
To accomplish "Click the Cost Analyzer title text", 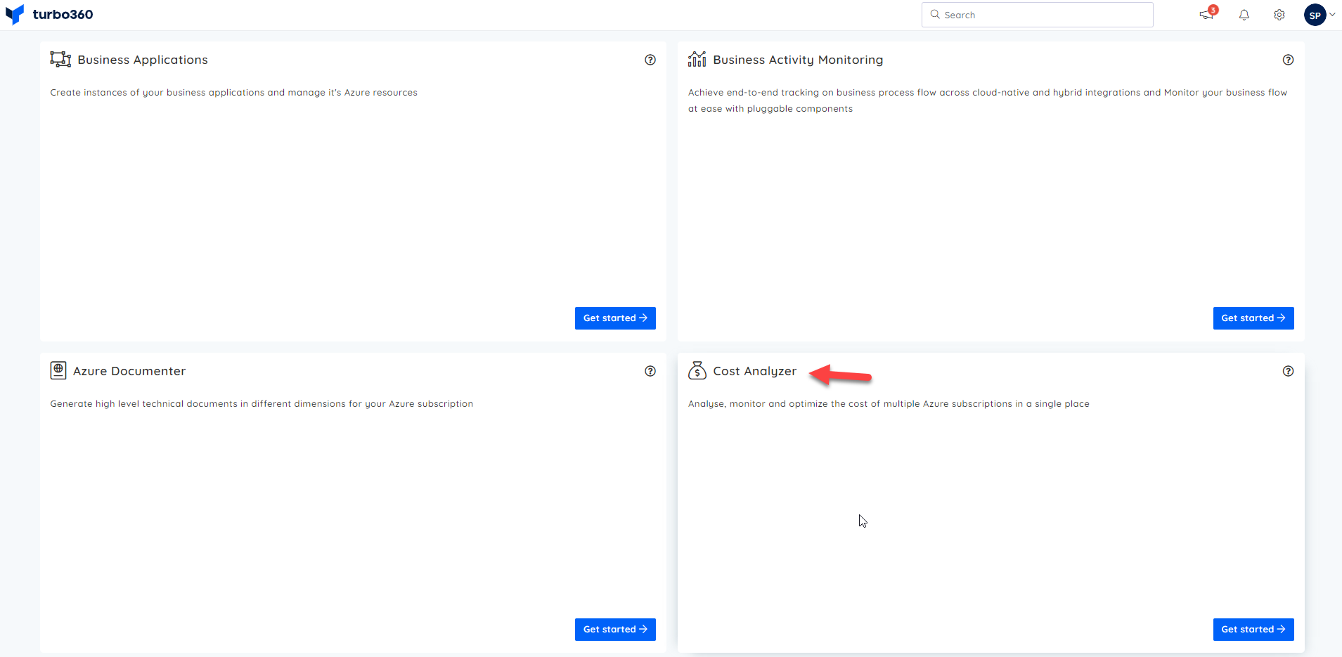I will click(x=754, y=371).
